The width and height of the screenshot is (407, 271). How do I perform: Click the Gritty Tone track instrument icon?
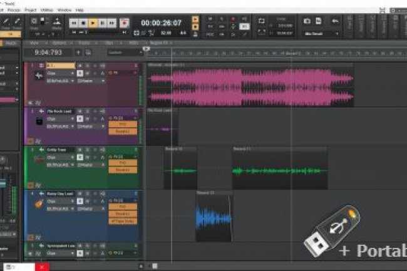click(38, 160)
